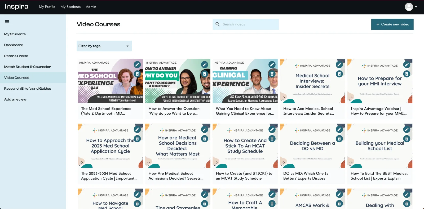This screenshot has height=209, width=424.
Task: Click the Inspira logo
Action: pyautogui.click(x=17, y=7)
